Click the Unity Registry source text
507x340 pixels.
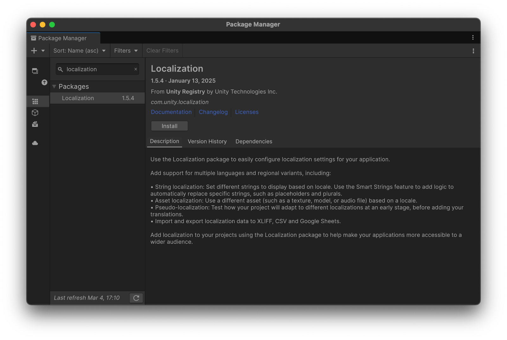(185, 92)
